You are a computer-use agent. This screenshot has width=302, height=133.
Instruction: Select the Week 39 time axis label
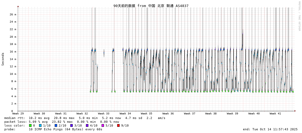(232, 114)
